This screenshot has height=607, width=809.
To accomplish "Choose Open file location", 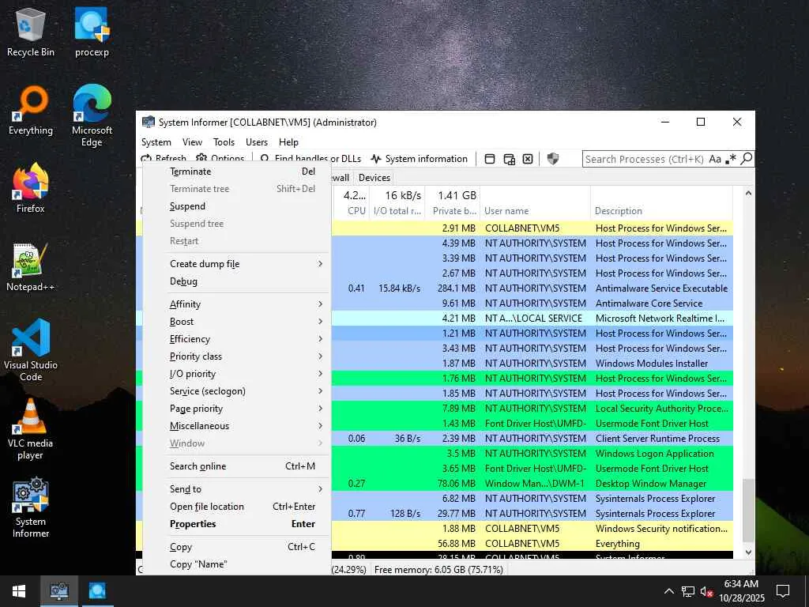I will pyautogui.click(x=237, y=507).
